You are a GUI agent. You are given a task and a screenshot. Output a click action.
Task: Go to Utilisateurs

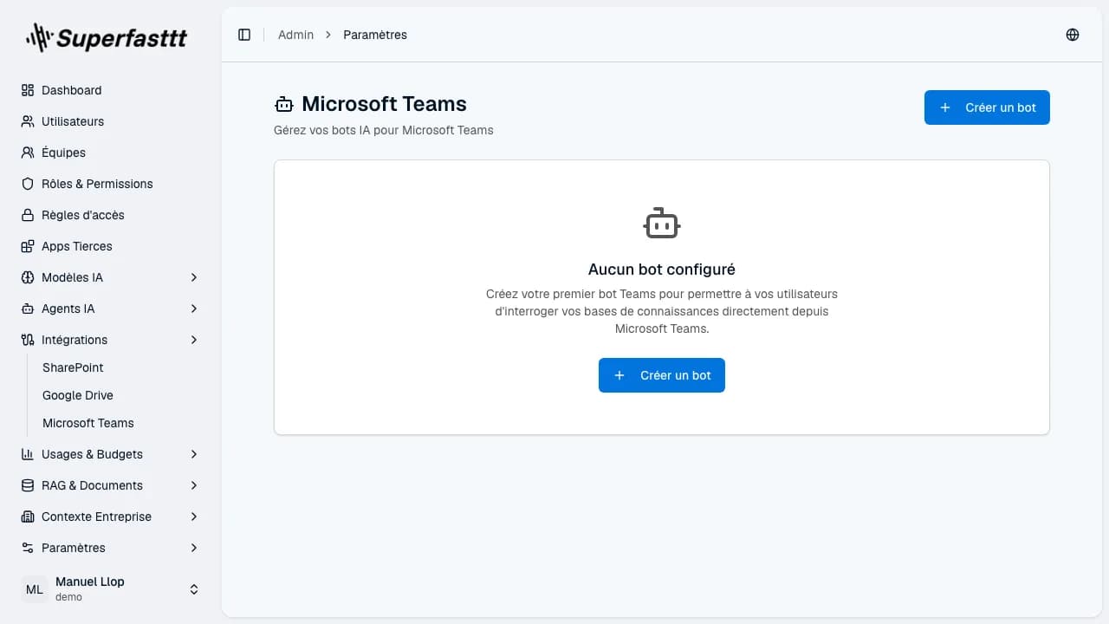pyautogui.click(x=111, y=121)
